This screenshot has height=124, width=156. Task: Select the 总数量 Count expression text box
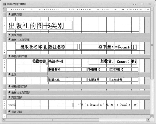126,62
